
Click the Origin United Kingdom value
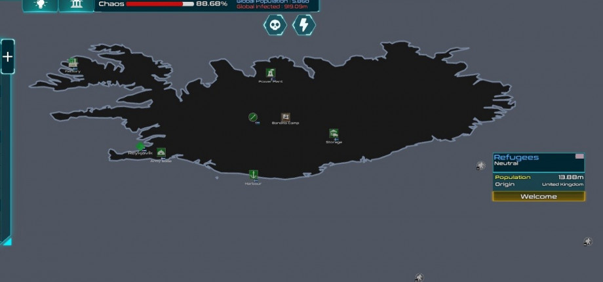[x=562, y=185]
